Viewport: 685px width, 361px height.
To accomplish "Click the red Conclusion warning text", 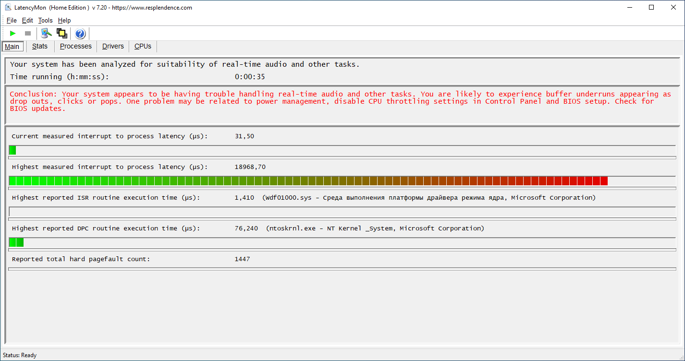I will click(340, 101).
